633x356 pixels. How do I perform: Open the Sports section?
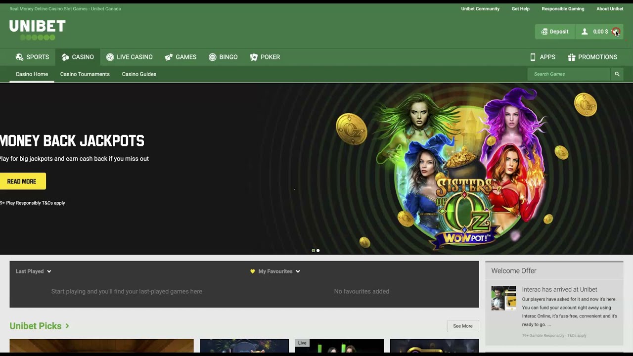[33, 57]
